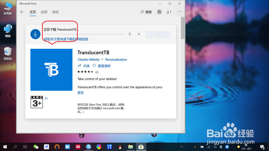Click the Store window vertical scrollbar
Viewport: 269px width, 151px height.
point(183,28)
